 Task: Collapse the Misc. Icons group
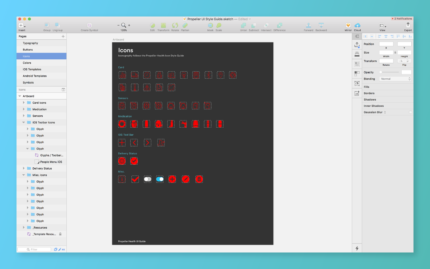[x=24, y=175]
